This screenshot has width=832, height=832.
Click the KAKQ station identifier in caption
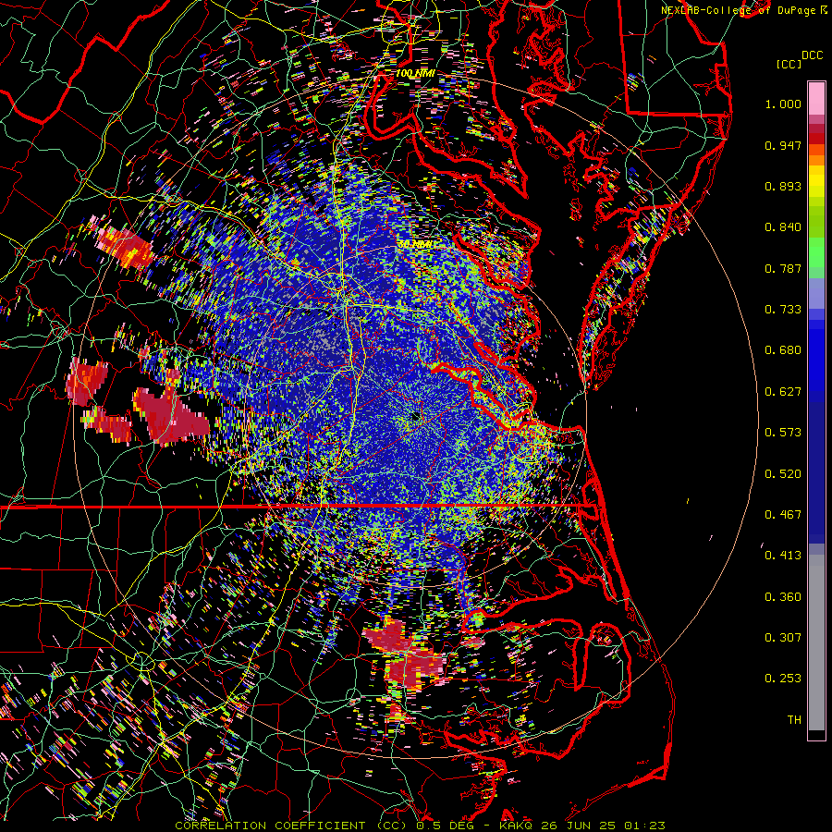(x=516, y=826)
